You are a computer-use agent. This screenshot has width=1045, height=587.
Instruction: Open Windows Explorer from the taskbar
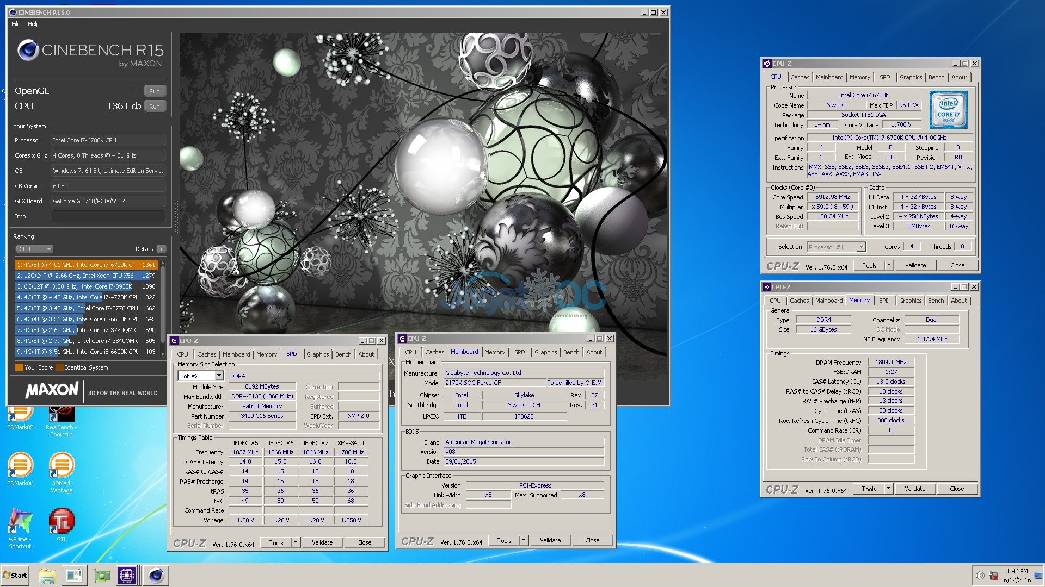click(47, 576)
